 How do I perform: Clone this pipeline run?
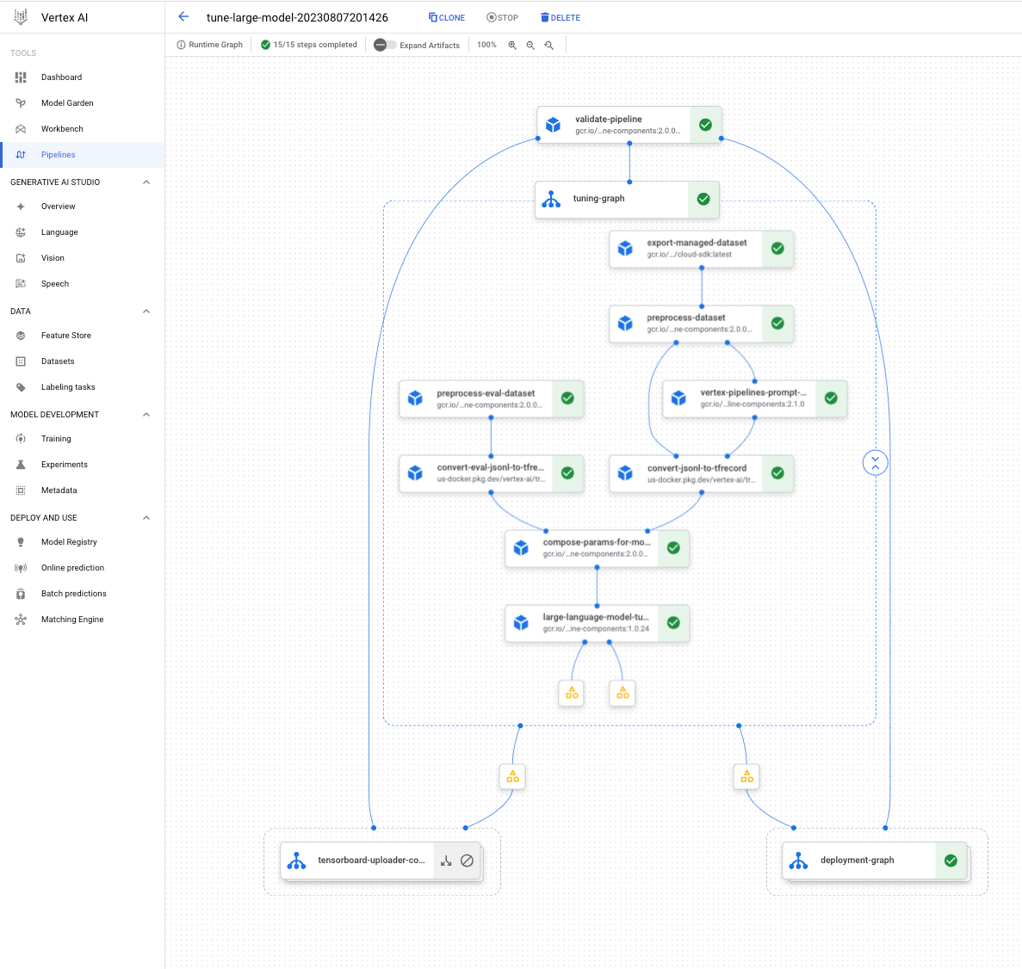(x=447, y=17)
